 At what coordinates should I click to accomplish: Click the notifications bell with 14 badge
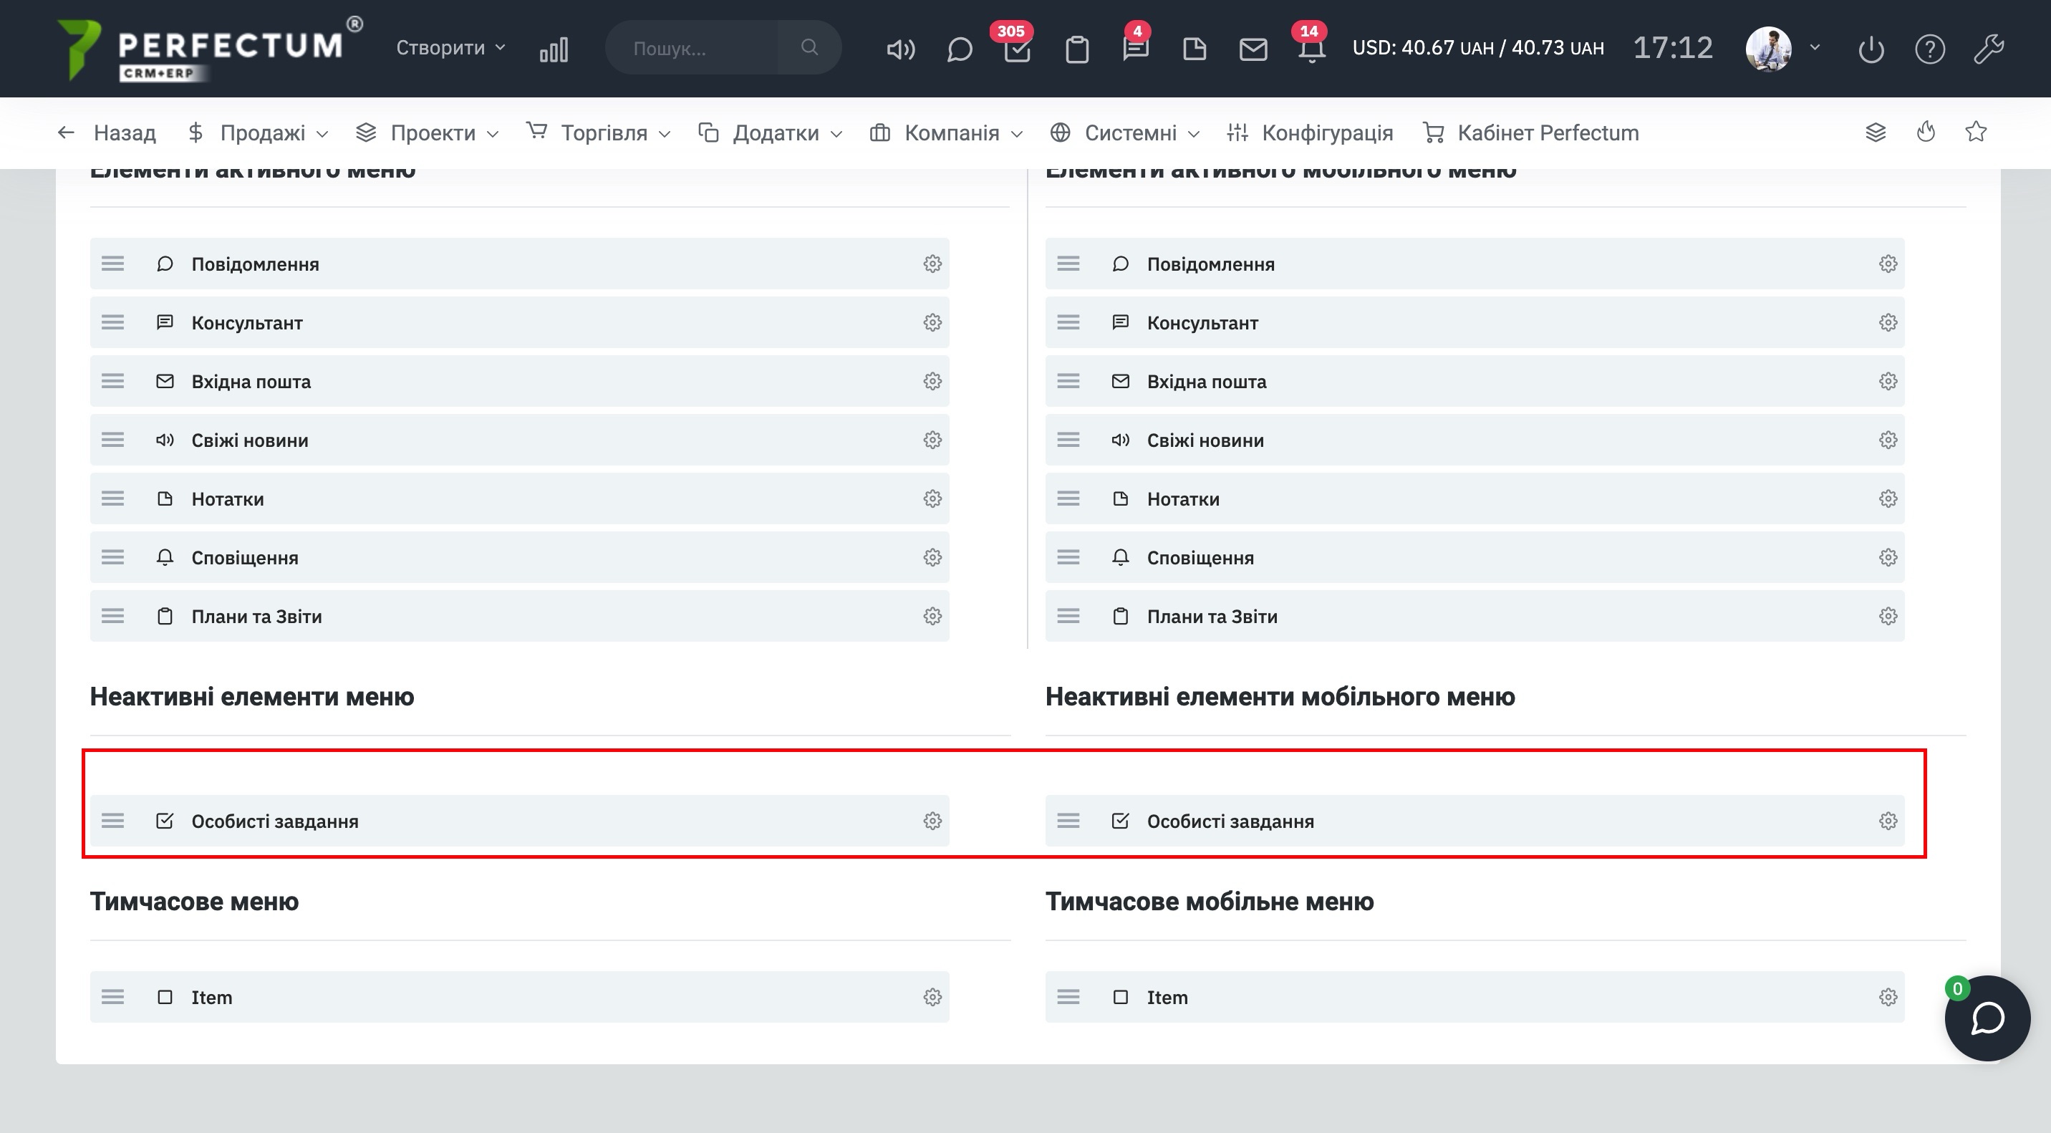point(1311,49)
